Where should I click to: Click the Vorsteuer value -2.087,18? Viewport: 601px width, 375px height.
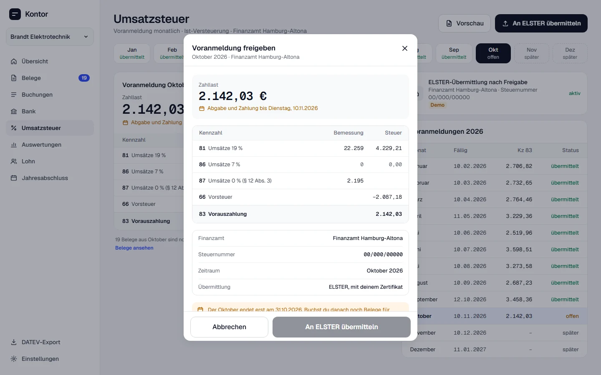[x=387, y=197]
